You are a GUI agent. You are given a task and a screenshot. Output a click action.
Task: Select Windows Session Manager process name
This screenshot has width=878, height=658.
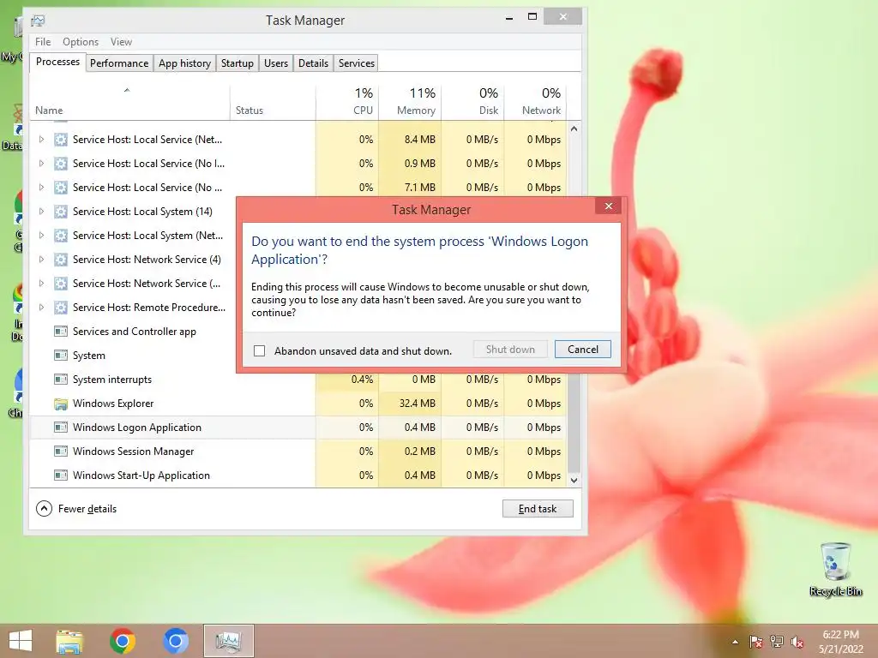click(x=133, y=452)
